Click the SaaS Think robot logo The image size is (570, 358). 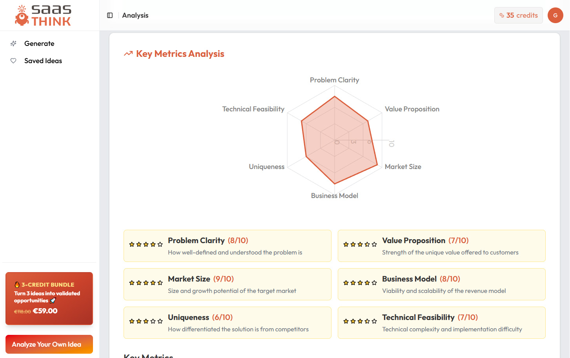pos(22,16)
